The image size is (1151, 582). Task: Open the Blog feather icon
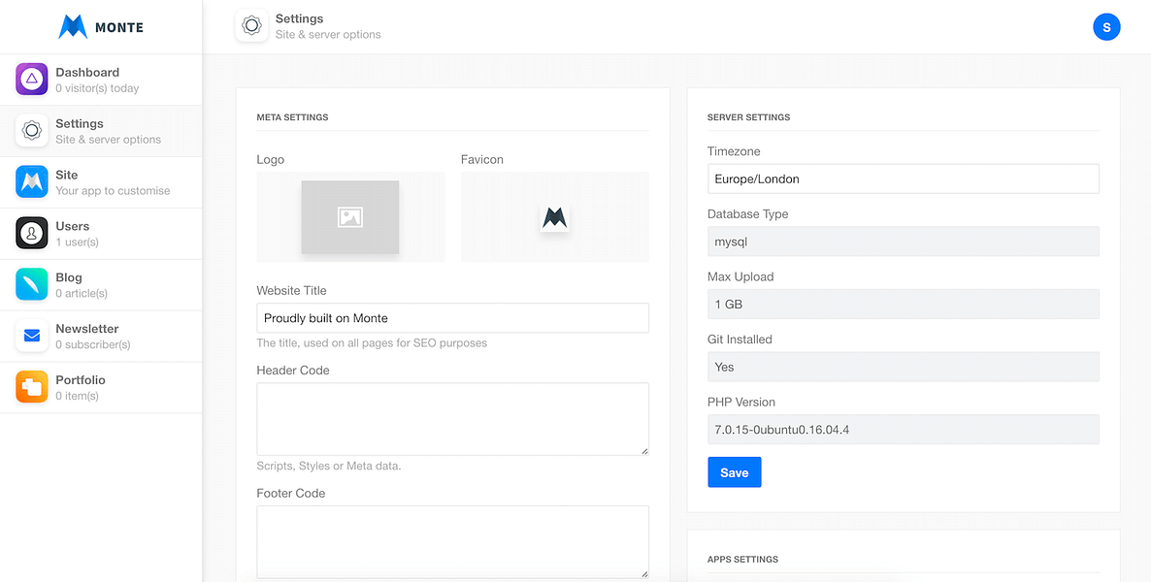coord(32,285)
